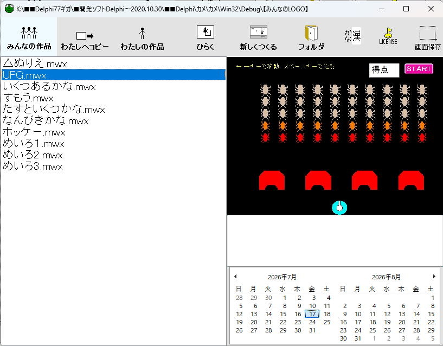Select July 24 in the calendar
Image resolution: width=443 pixels, height=346 pixels.
tap(312, 322)
